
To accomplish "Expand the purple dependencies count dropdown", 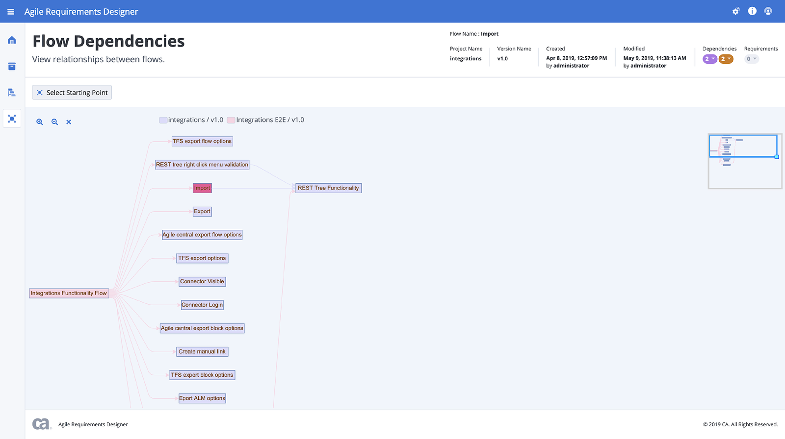I will 710,59.
